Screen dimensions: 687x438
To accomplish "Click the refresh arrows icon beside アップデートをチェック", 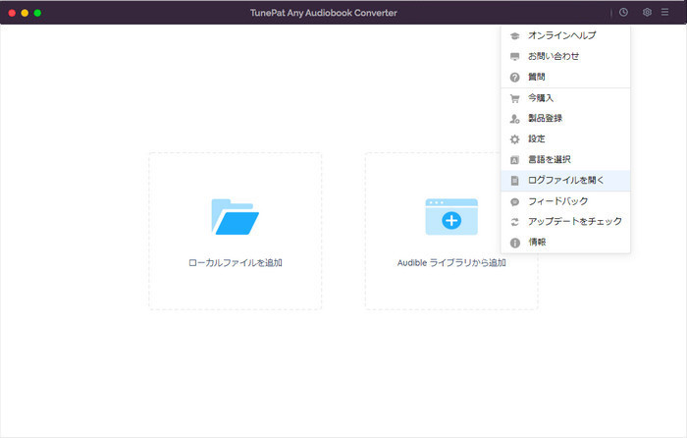I will (515, 222).
